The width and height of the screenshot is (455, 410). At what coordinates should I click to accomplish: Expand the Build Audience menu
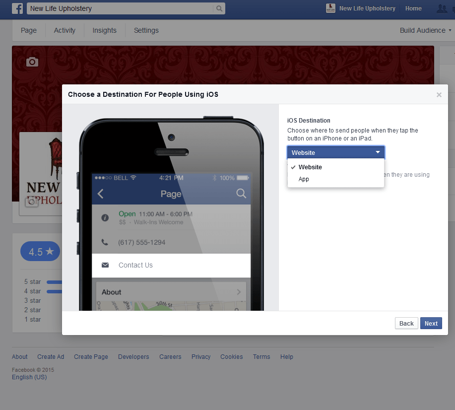tap(425, 30)
